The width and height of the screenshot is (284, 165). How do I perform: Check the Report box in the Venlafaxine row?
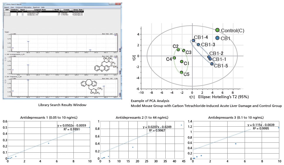(23, 14)
